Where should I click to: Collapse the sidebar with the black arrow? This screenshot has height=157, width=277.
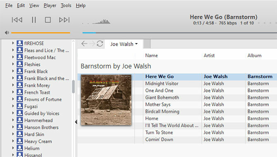pyautogui.click(x=76, y=122)
